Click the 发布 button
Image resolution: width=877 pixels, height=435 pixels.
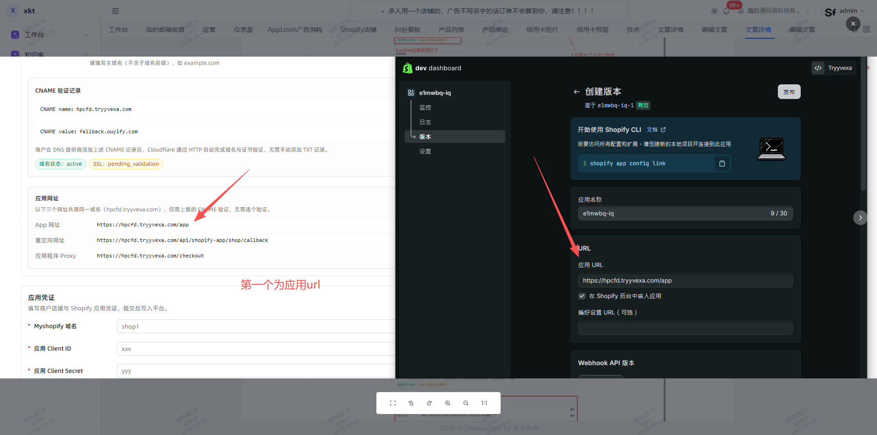coord(789,92)
